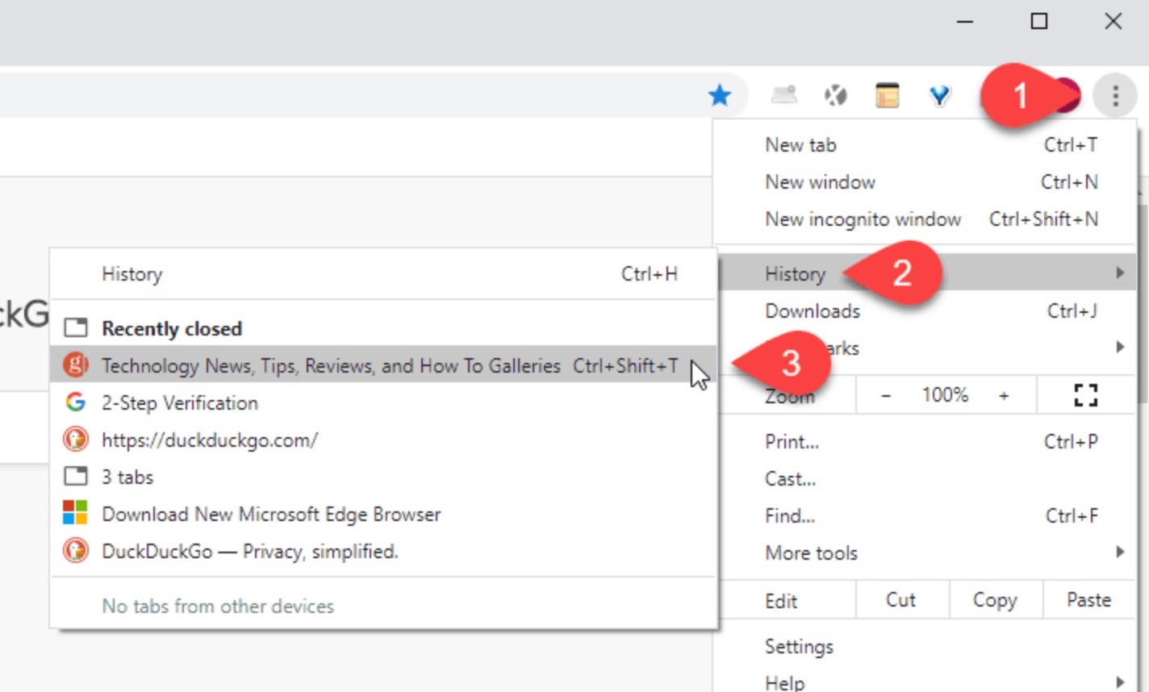Enter fullscreen mode via fullscreen icon
Screen dimensions: 1149x692
[1085, 395]
